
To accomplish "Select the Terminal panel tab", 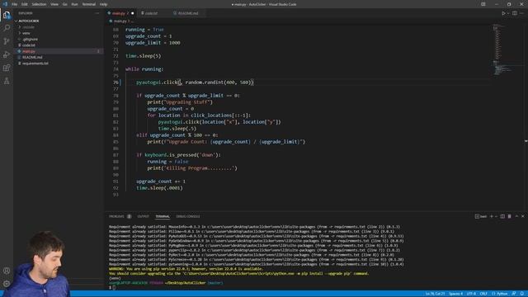I will 163,216.
